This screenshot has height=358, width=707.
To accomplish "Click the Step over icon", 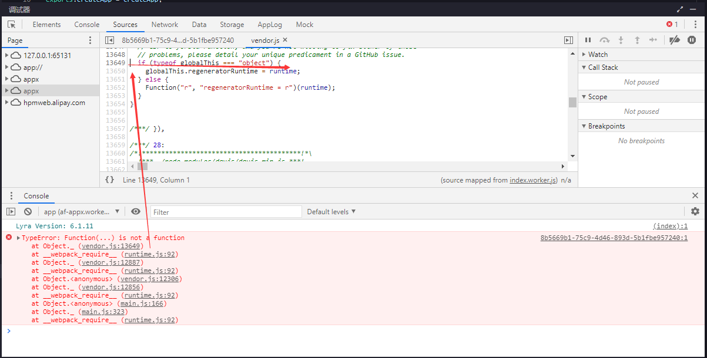I will [604, 40].
